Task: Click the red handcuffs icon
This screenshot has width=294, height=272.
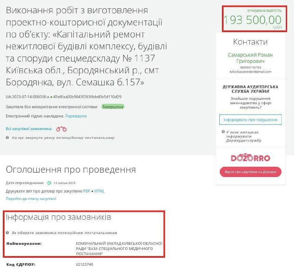Action: [x=61, y=129]
